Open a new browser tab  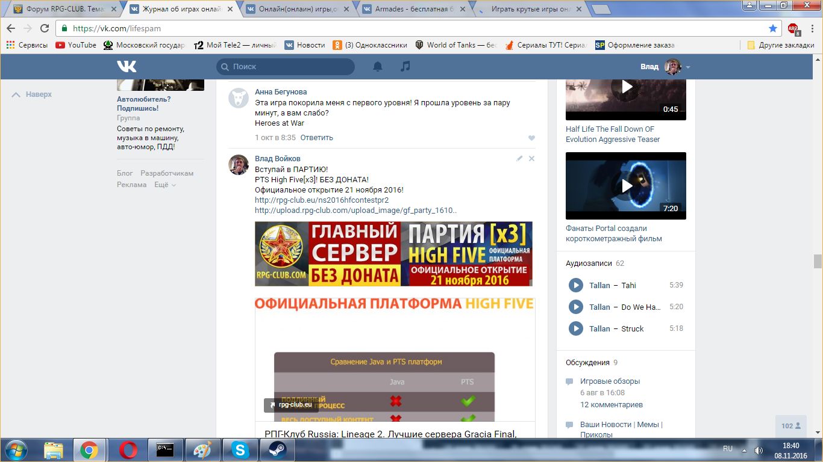pyautogui.click(x=601, y=9)
